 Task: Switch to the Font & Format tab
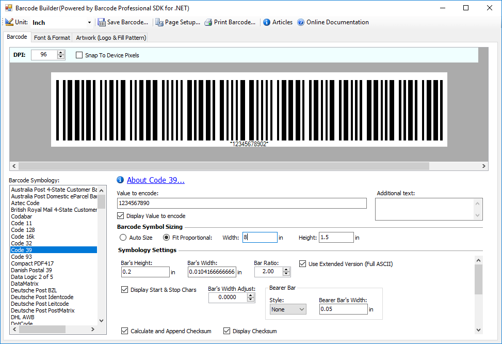click(52, 37)
